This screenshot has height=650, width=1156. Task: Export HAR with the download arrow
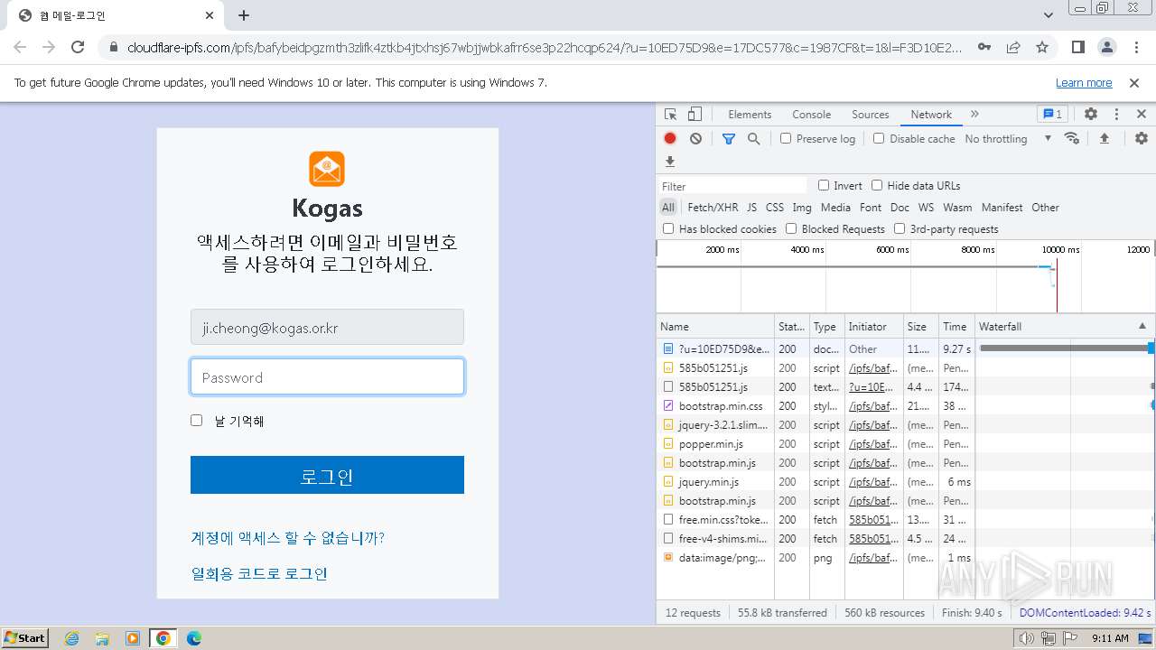(670, 162)
